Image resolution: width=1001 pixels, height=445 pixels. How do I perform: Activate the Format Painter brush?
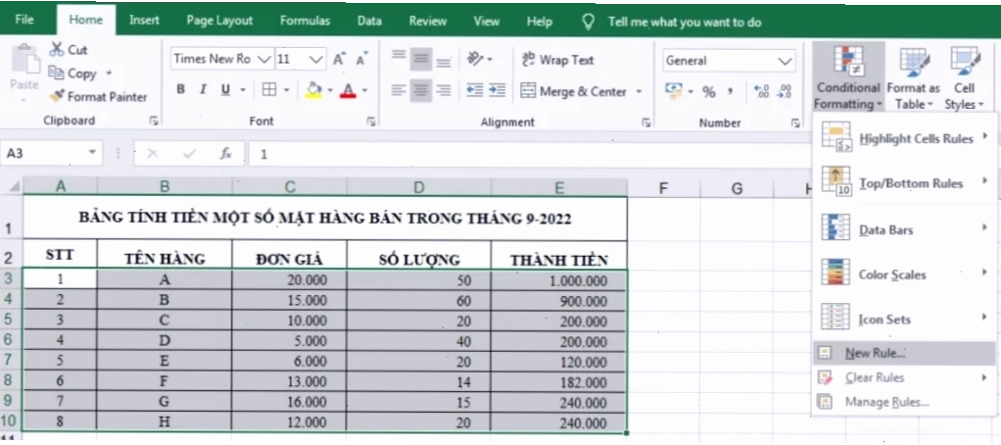(x=57, y=96)
